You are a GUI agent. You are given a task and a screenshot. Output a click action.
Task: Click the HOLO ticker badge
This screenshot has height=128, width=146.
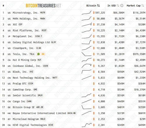click(43, 119)
